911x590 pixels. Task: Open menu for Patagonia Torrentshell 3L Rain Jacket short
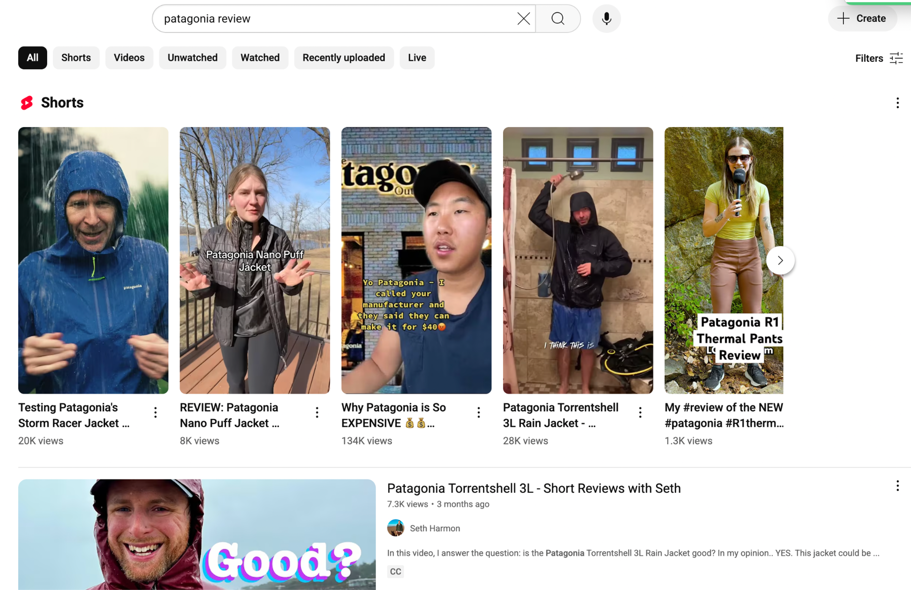point(640,412)
